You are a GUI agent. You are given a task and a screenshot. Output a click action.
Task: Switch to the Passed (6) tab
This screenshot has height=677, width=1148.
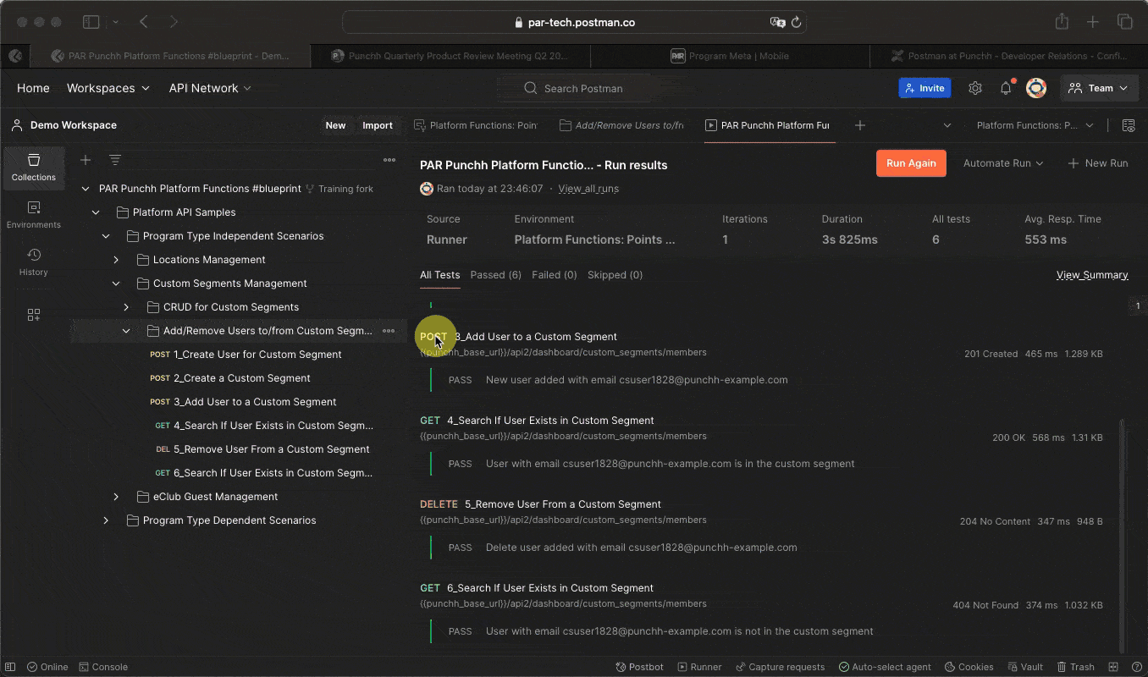click(496, 275)
